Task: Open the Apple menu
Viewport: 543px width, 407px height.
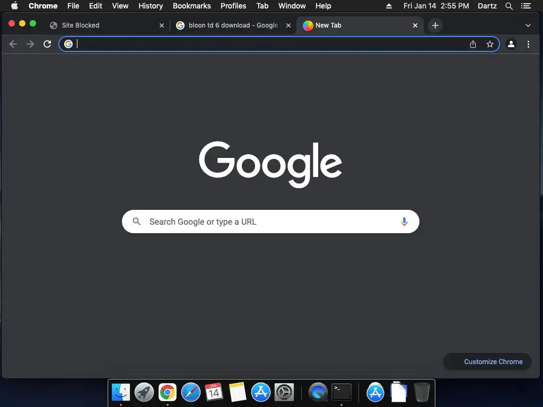Action: 14,6
